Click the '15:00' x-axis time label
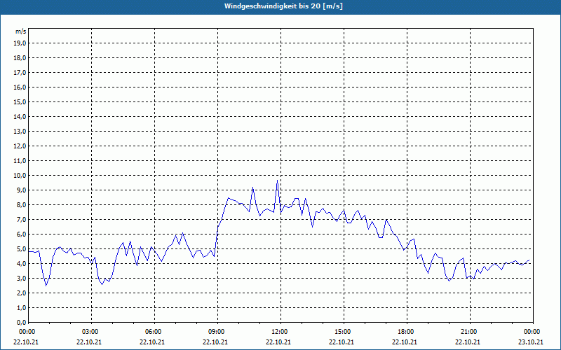The height and width of the screenshot is (350, 561). pos(344,332)
